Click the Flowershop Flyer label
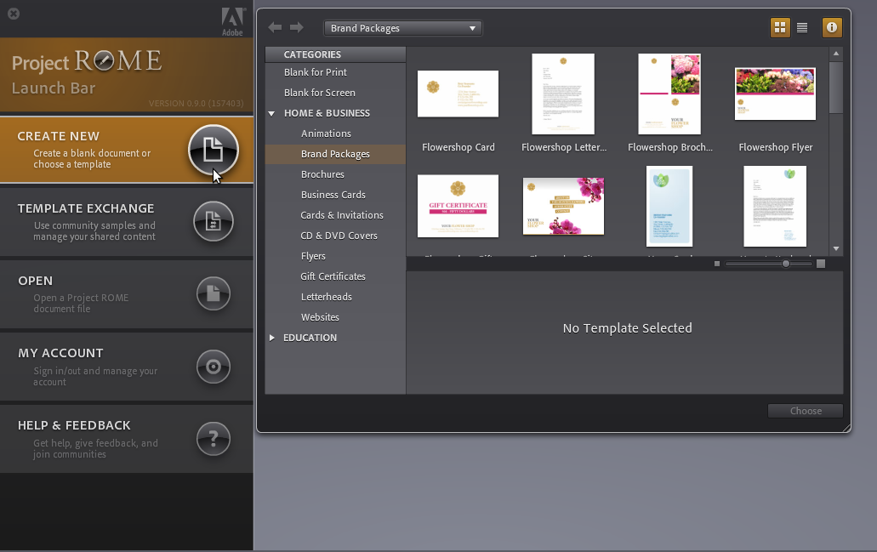 pos(775,148)
